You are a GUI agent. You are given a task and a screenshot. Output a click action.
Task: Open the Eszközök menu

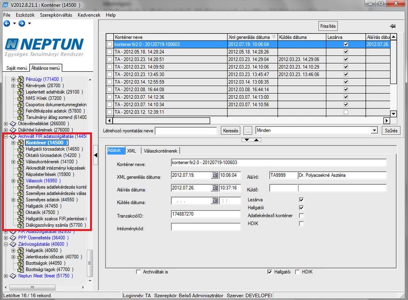coord(25,15)
